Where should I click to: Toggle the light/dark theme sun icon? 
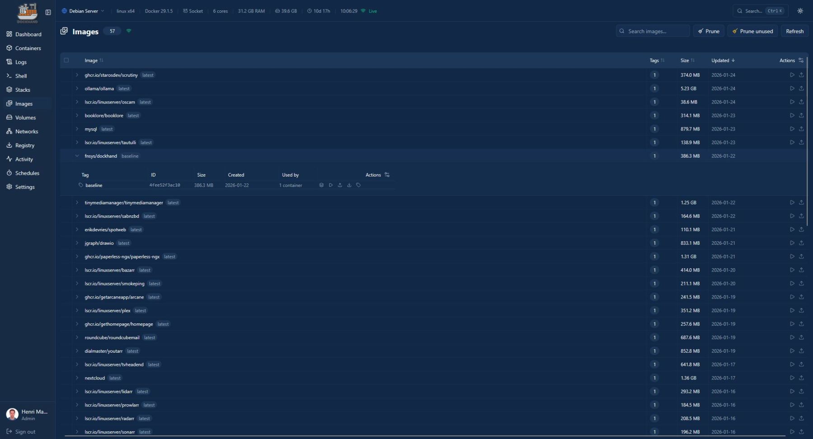coord(800,11)
